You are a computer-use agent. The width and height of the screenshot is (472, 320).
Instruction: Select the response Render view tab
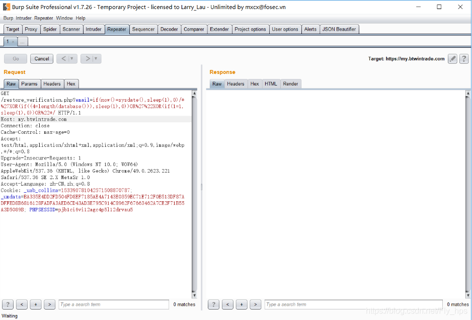point(290,84)
